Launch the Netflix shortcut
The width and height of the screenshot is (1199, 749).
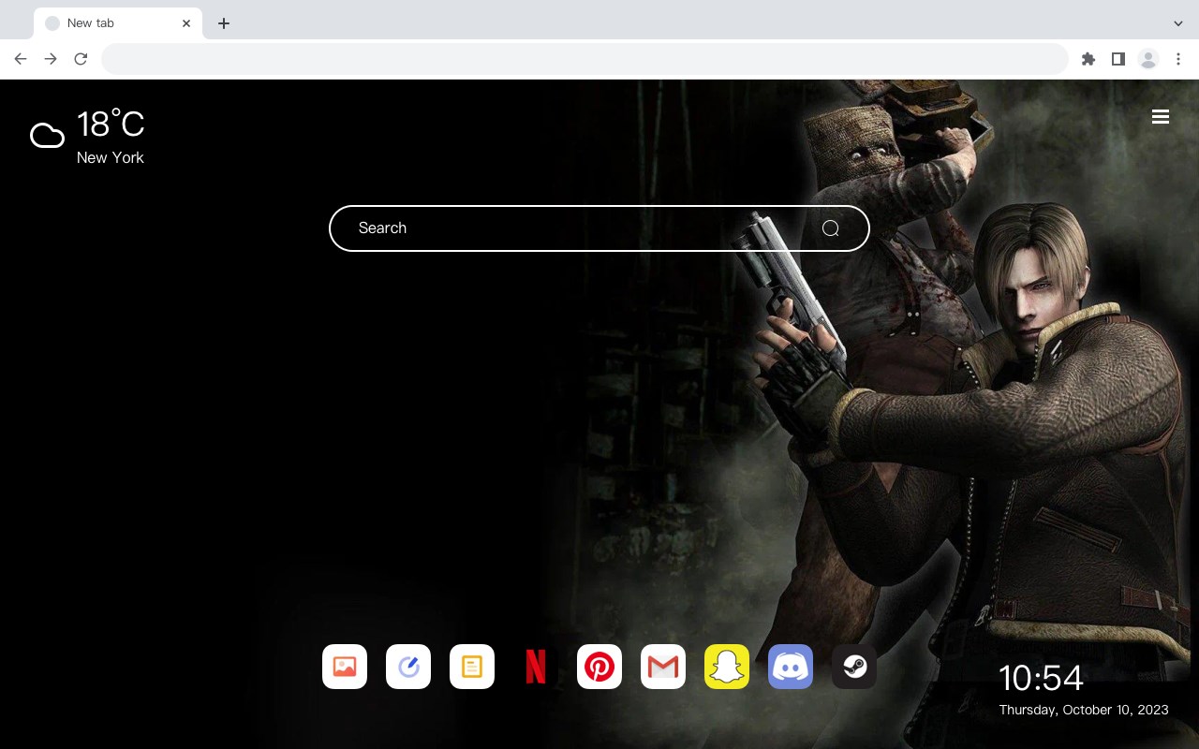coord(536,667)
